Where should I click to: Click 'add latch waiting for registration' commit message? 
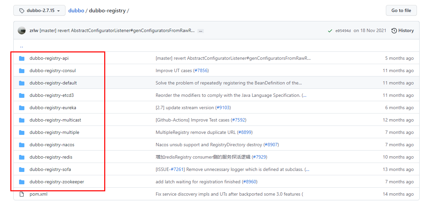click(198, 182)
